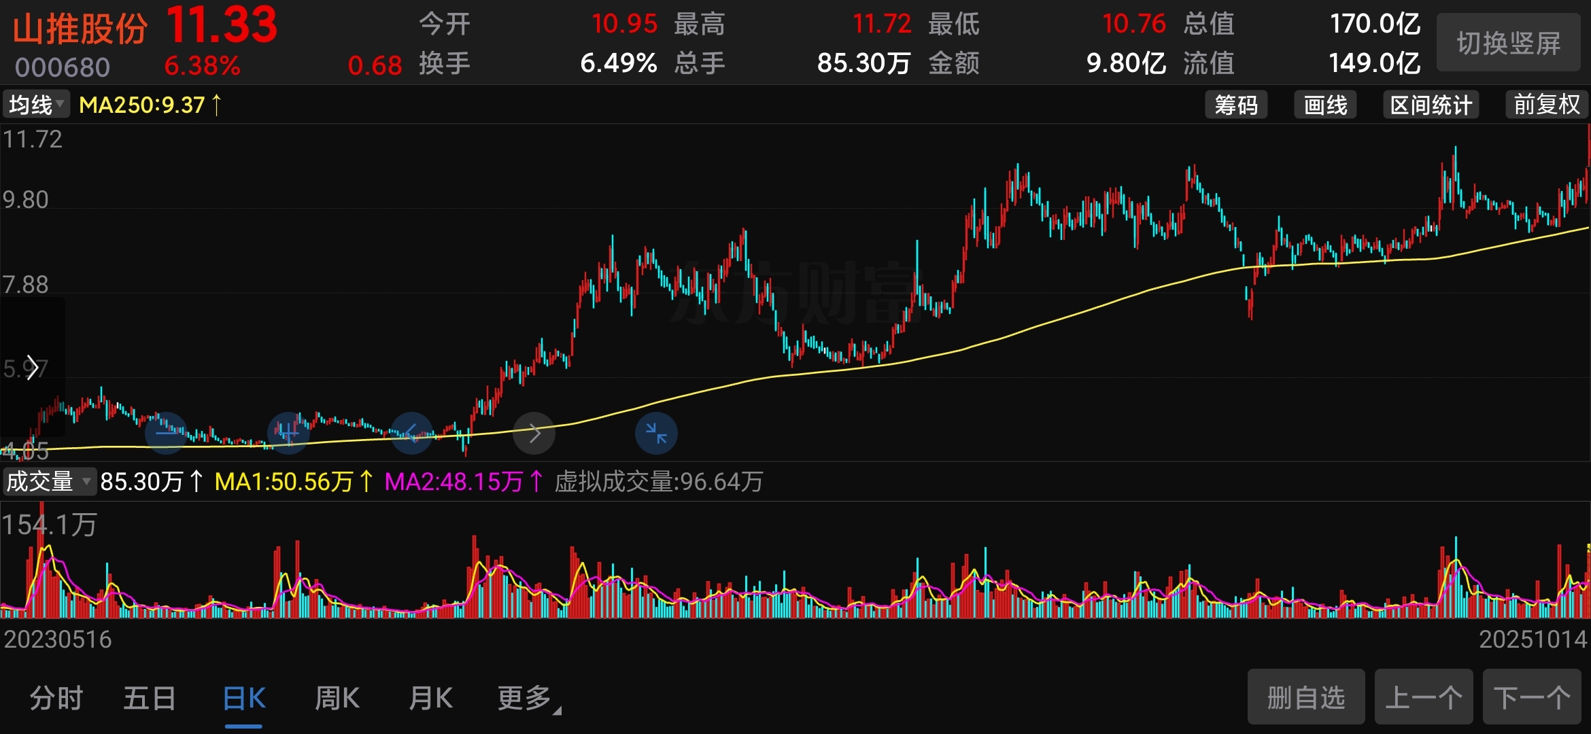This screenshot has height=734, width=1591.
Task: Open 筹码 chip distribution tool
Action: click(x=1235, y=105)
